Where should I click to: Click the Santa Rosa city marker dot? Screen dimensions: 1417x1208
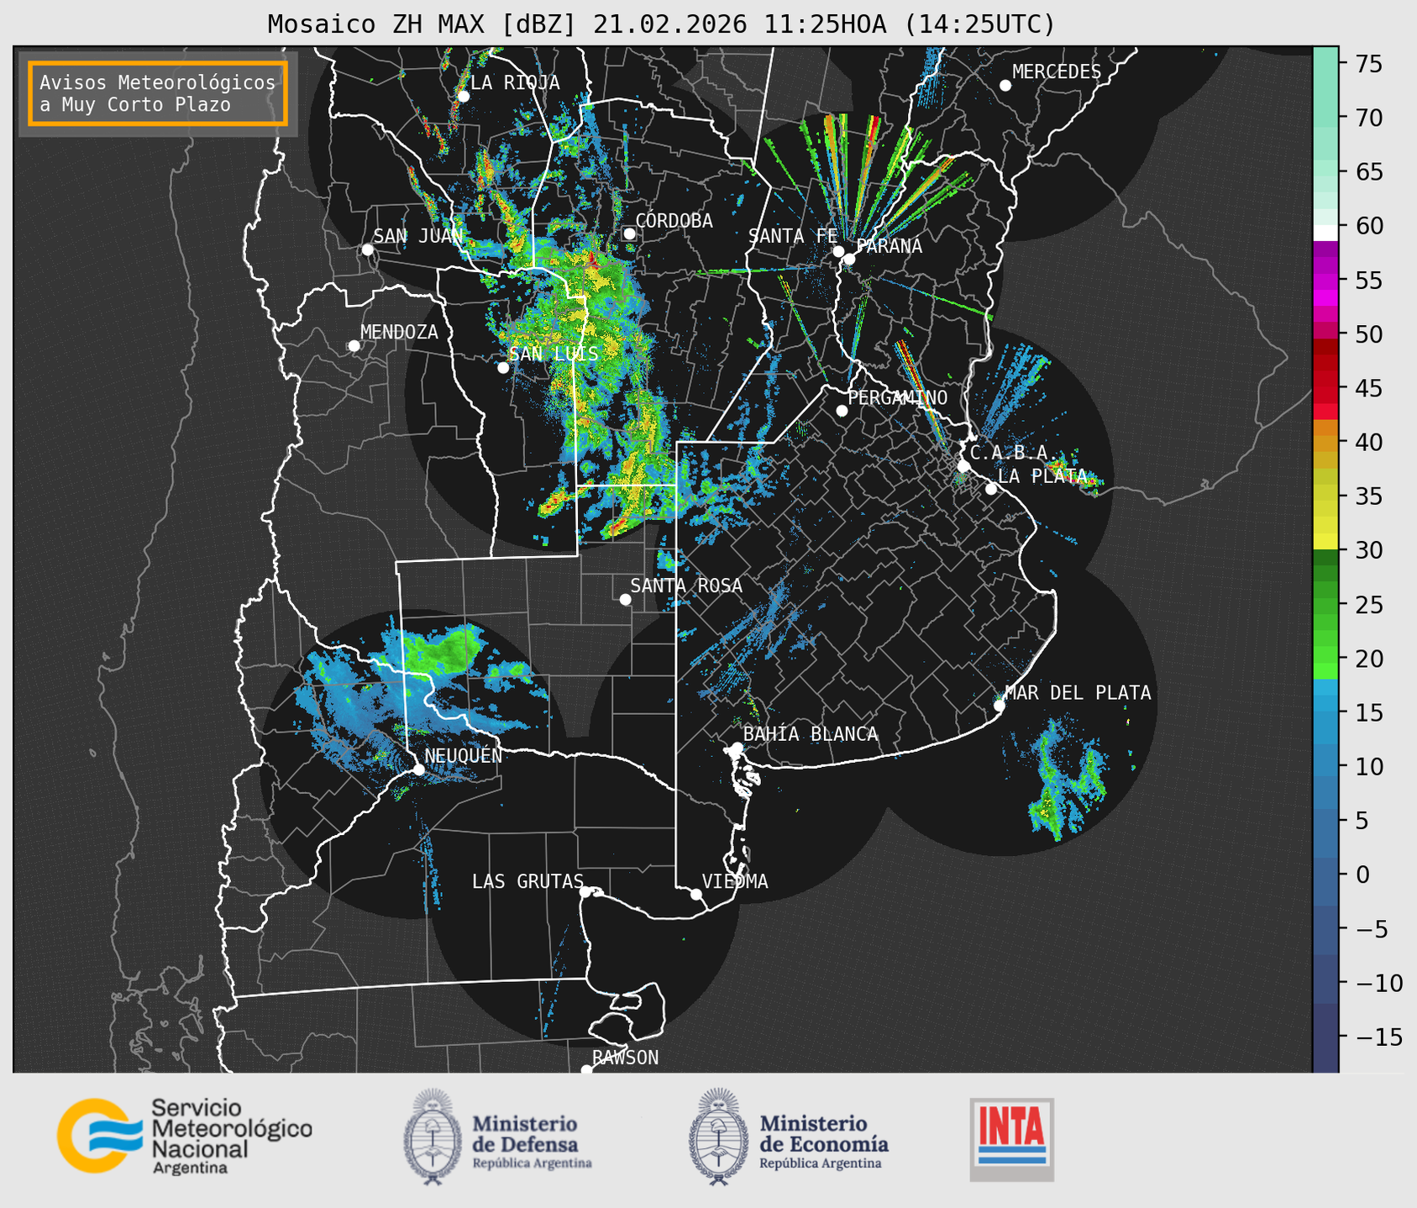pos(625,599)
